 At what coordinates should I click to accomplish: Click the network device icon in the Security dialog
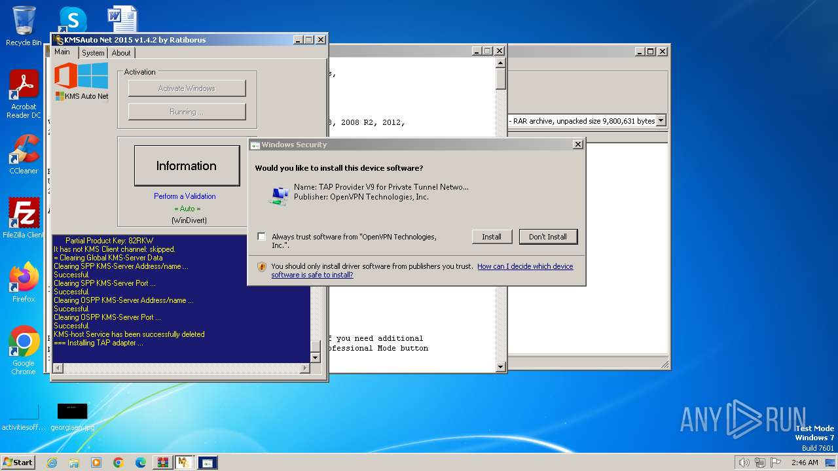[280, 195]
